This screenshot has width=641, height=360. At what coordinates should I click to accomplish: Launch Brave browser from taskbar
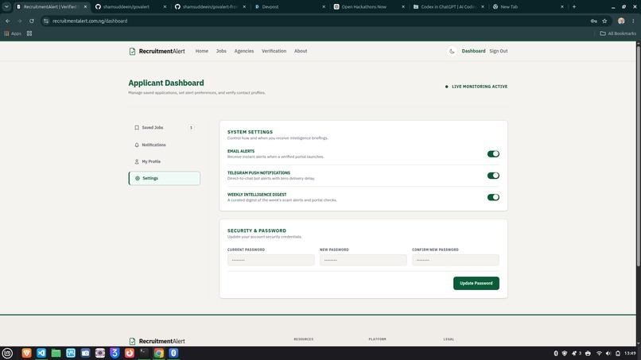(26, 353)
